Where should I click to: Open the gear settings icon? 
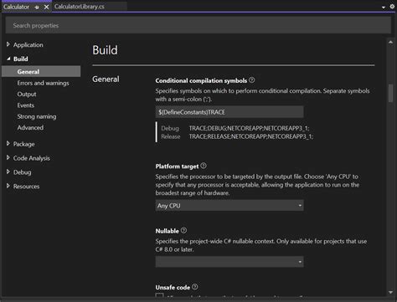point(392,7)
